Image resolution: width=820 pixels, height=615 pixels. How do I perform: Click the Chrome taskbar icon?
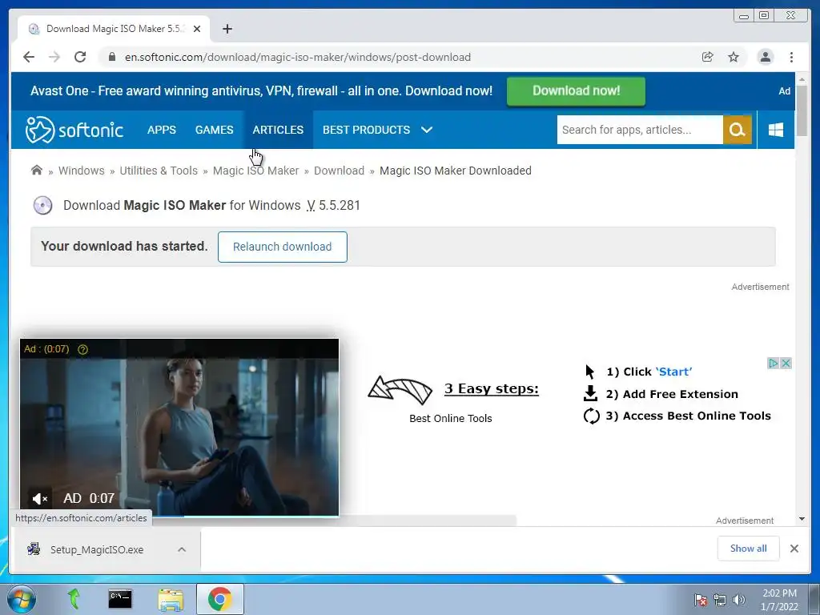coord(219,599)
